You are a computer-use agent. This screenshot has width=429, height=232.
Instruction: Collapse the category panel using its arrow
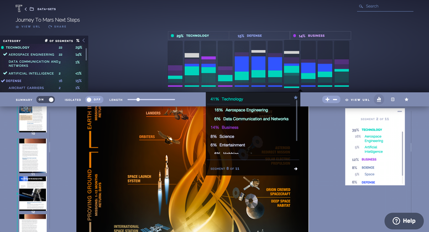pyautogui.click(x=83, y=40)
